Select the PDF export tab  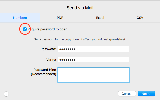(x=60, y=18)
